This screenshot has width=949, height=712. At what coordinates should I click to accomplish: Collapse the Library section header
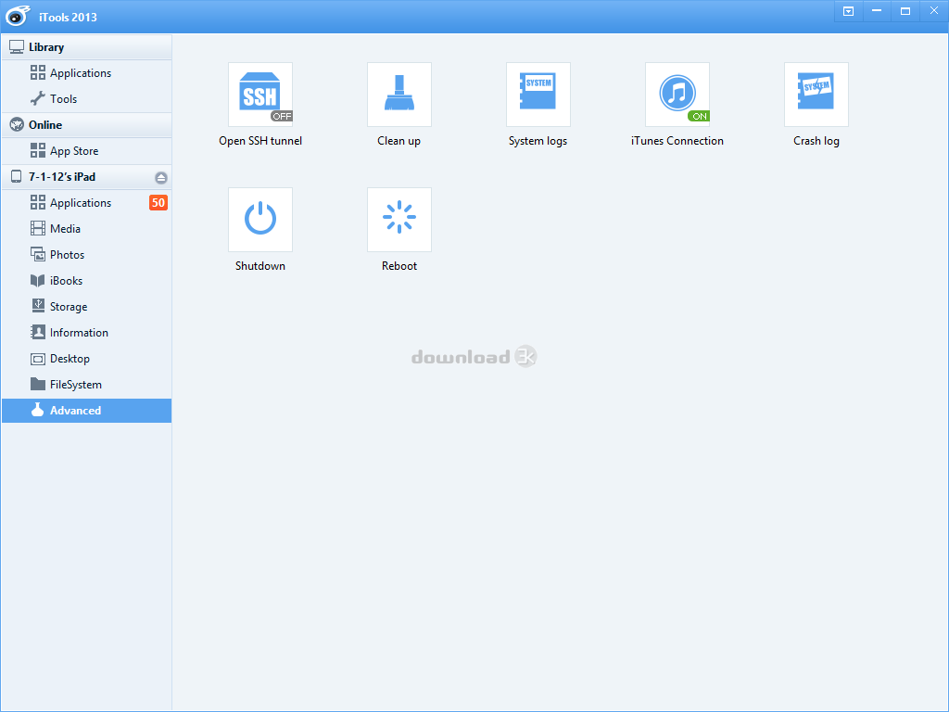click(x=46, y=47)
